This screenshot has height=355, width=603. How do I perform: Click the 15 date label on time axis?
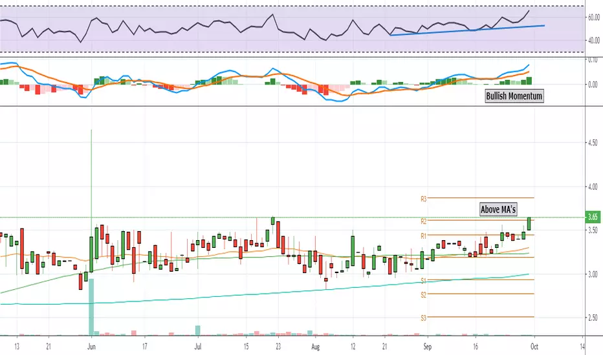click(246, 347)
